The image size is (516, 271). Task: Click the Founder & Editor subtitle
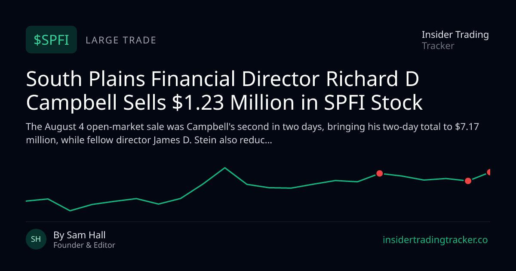84,245
